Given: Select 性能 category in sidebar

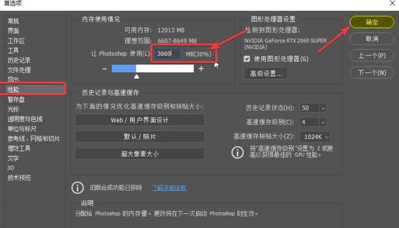Looking at the screenshot, I should coord(13,90).
